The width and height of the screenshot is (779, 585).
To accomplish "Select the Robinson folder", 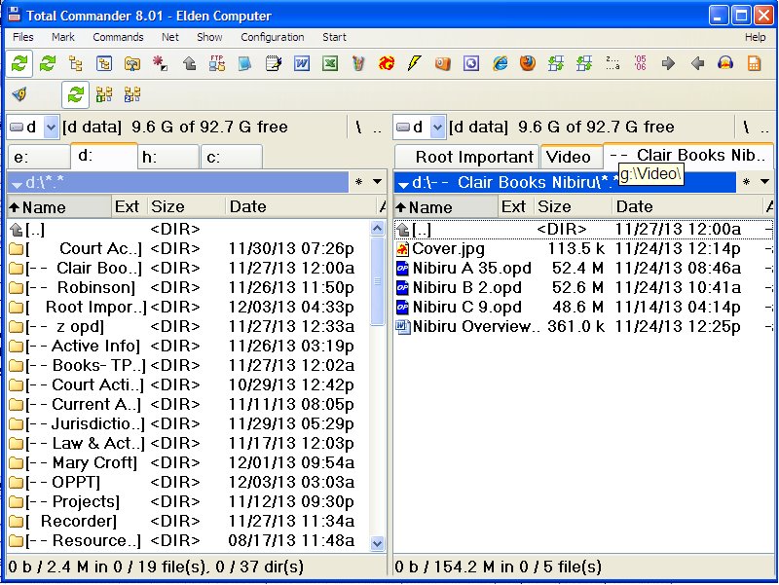I will 189,287.
